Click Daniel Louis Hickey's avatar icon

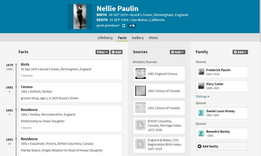201,113
